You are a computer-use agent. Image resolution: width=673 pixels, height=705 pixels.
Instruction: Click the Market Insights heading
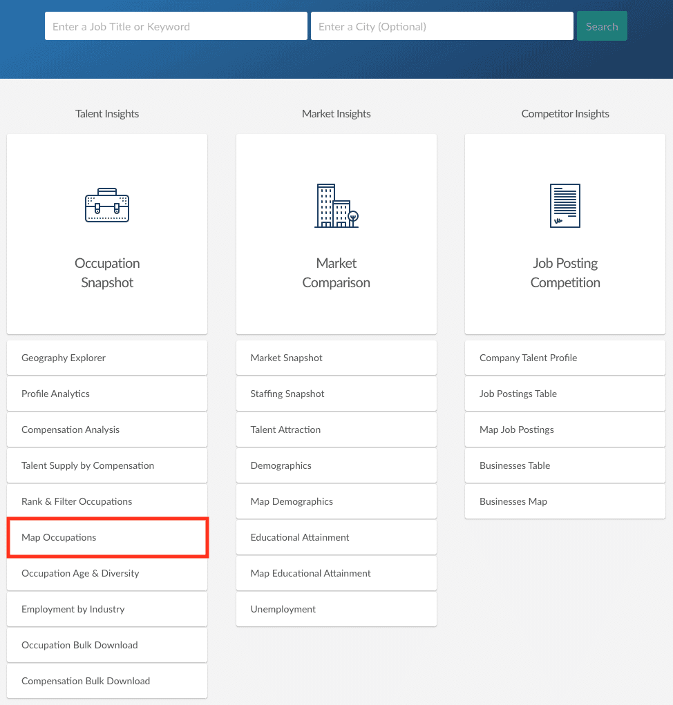click(x=336, y=114)
